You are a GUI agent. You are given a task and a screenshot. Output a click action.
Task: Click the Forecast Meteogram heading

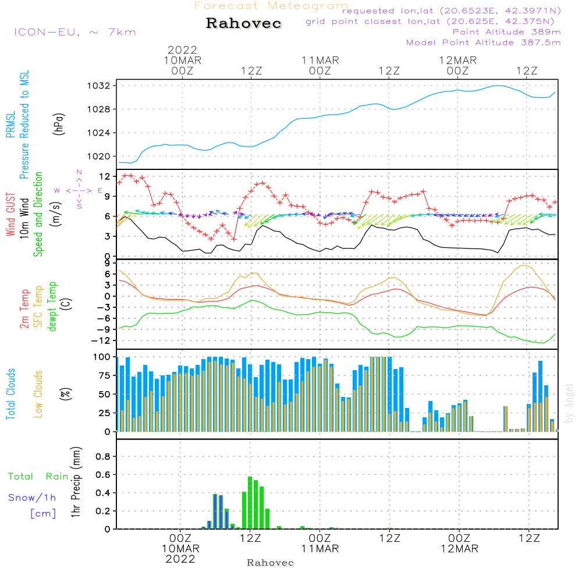tap(271, 6)
